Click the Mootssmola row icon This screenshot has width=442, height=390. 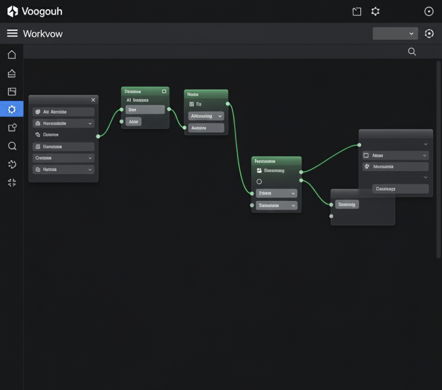pyautogui.click(x=367, y=167)
